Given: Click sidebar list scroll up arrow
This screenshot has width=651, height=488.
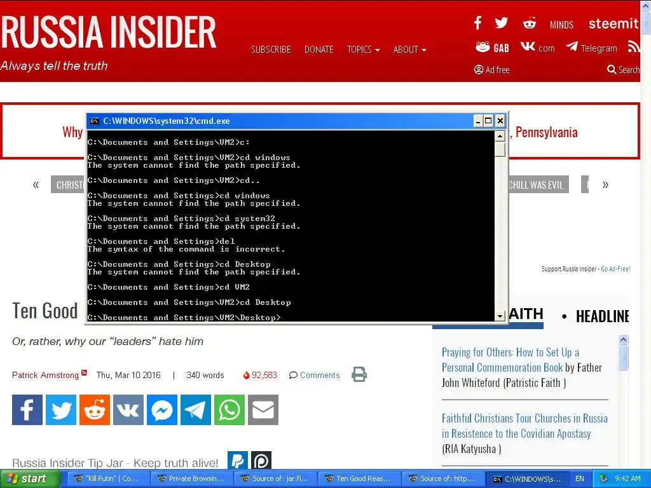Looking at the screenshot, I should point(623,339).
